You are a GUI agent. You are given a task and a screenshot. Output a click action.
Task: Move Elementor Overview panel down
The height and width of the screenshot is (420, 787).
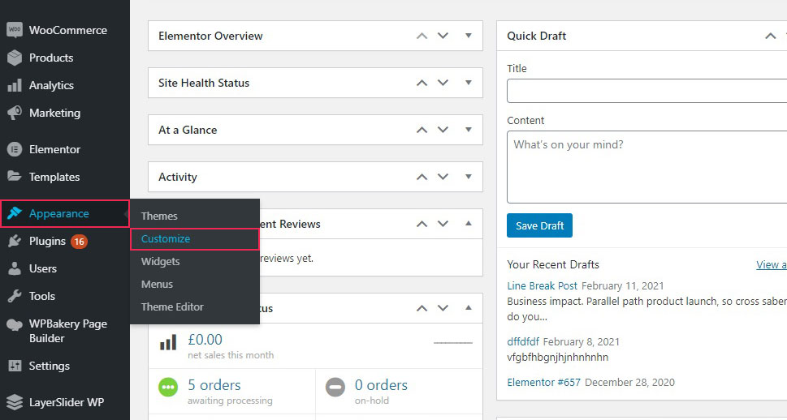coord(443,36)
